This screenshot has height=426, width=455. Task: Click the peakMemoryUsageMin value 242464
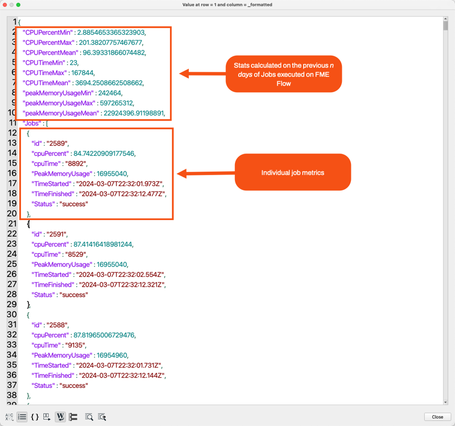(110, 93)
